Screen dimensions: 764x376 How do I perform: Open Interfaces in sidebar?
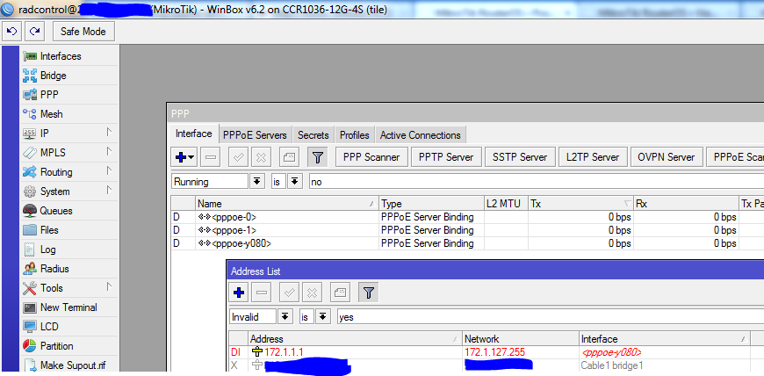tap(68, 56)
